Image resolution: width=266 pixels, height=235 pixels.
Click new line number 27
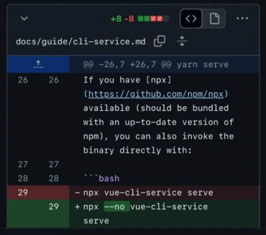(54, 164)
